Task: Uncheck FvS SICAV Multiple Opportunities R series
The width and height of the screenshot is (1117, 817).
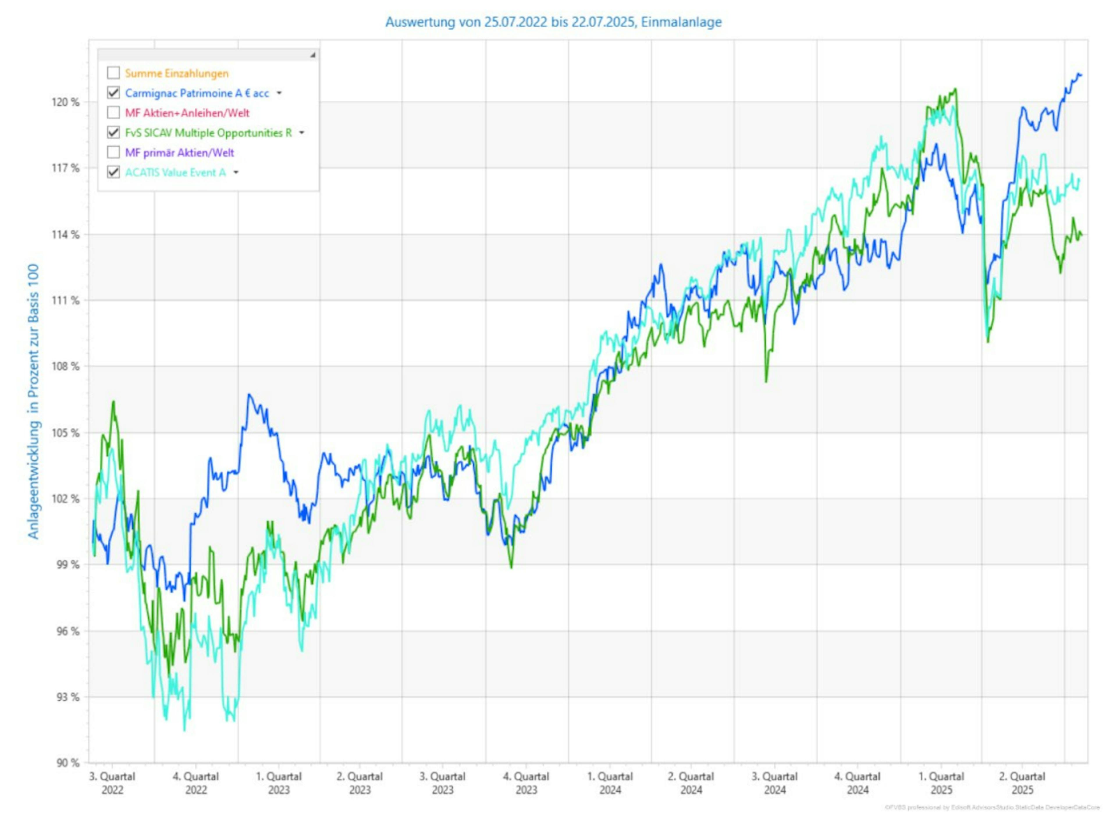Action: pos(113,133)
